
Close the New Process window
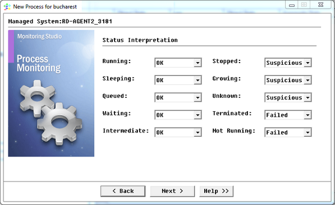point(320,5)
